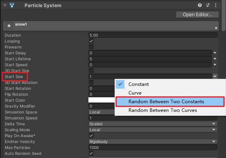226x158 pixels.
Task: Open Particle System preset settings icon
Action: [208, 5]
